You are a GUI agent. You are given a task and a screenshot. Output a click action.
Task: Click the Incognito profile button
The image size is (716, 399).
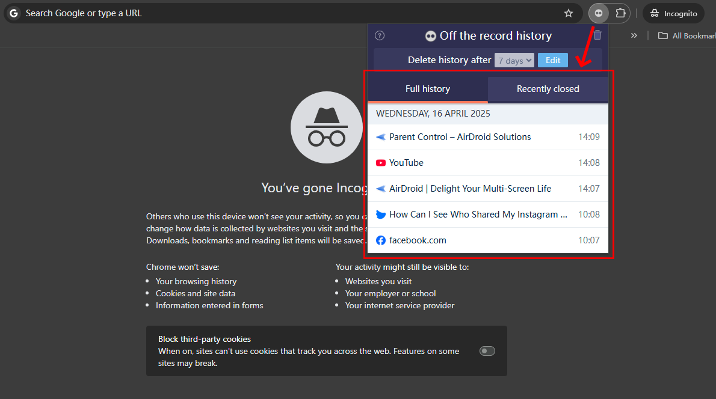(673, 13)
